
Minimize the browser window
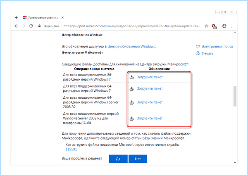coord(218,12)
